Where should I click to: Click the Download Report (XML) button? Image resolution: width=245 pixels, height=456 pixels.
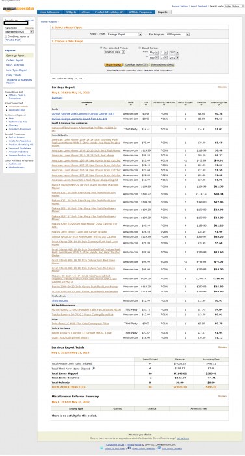[162, 65]
